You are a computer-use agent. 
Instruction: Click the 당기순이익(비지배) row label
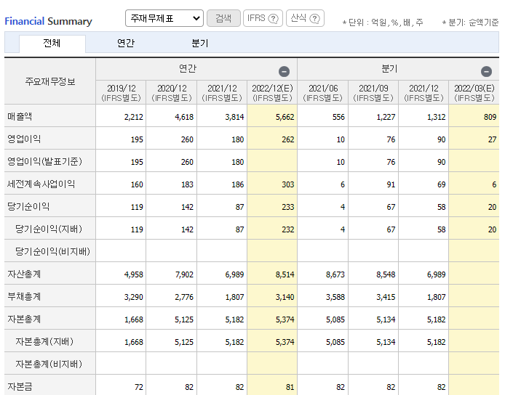[53, 251]
